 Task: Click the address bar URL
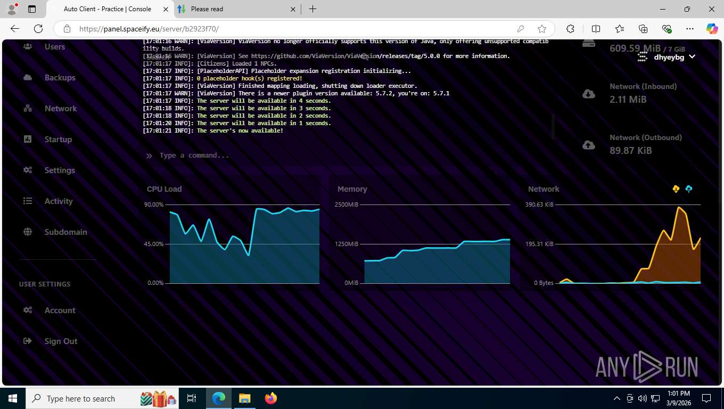(x=149, y=29)
